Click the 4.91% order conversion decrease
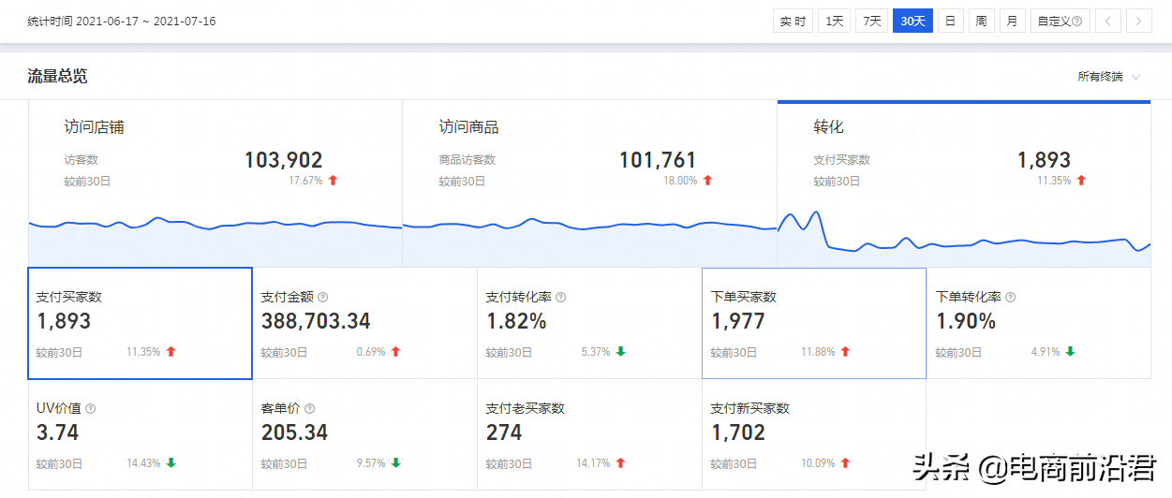 (x=1046, y=352)
